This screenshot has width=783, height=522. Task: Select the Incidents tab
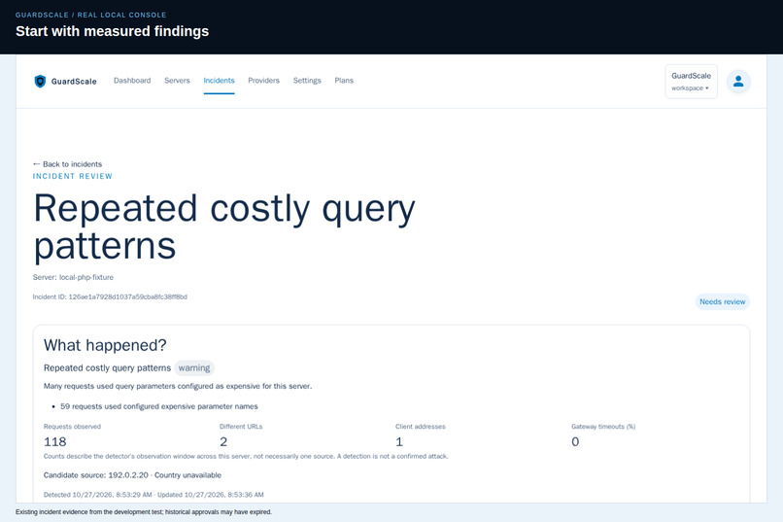coord(219,81)
